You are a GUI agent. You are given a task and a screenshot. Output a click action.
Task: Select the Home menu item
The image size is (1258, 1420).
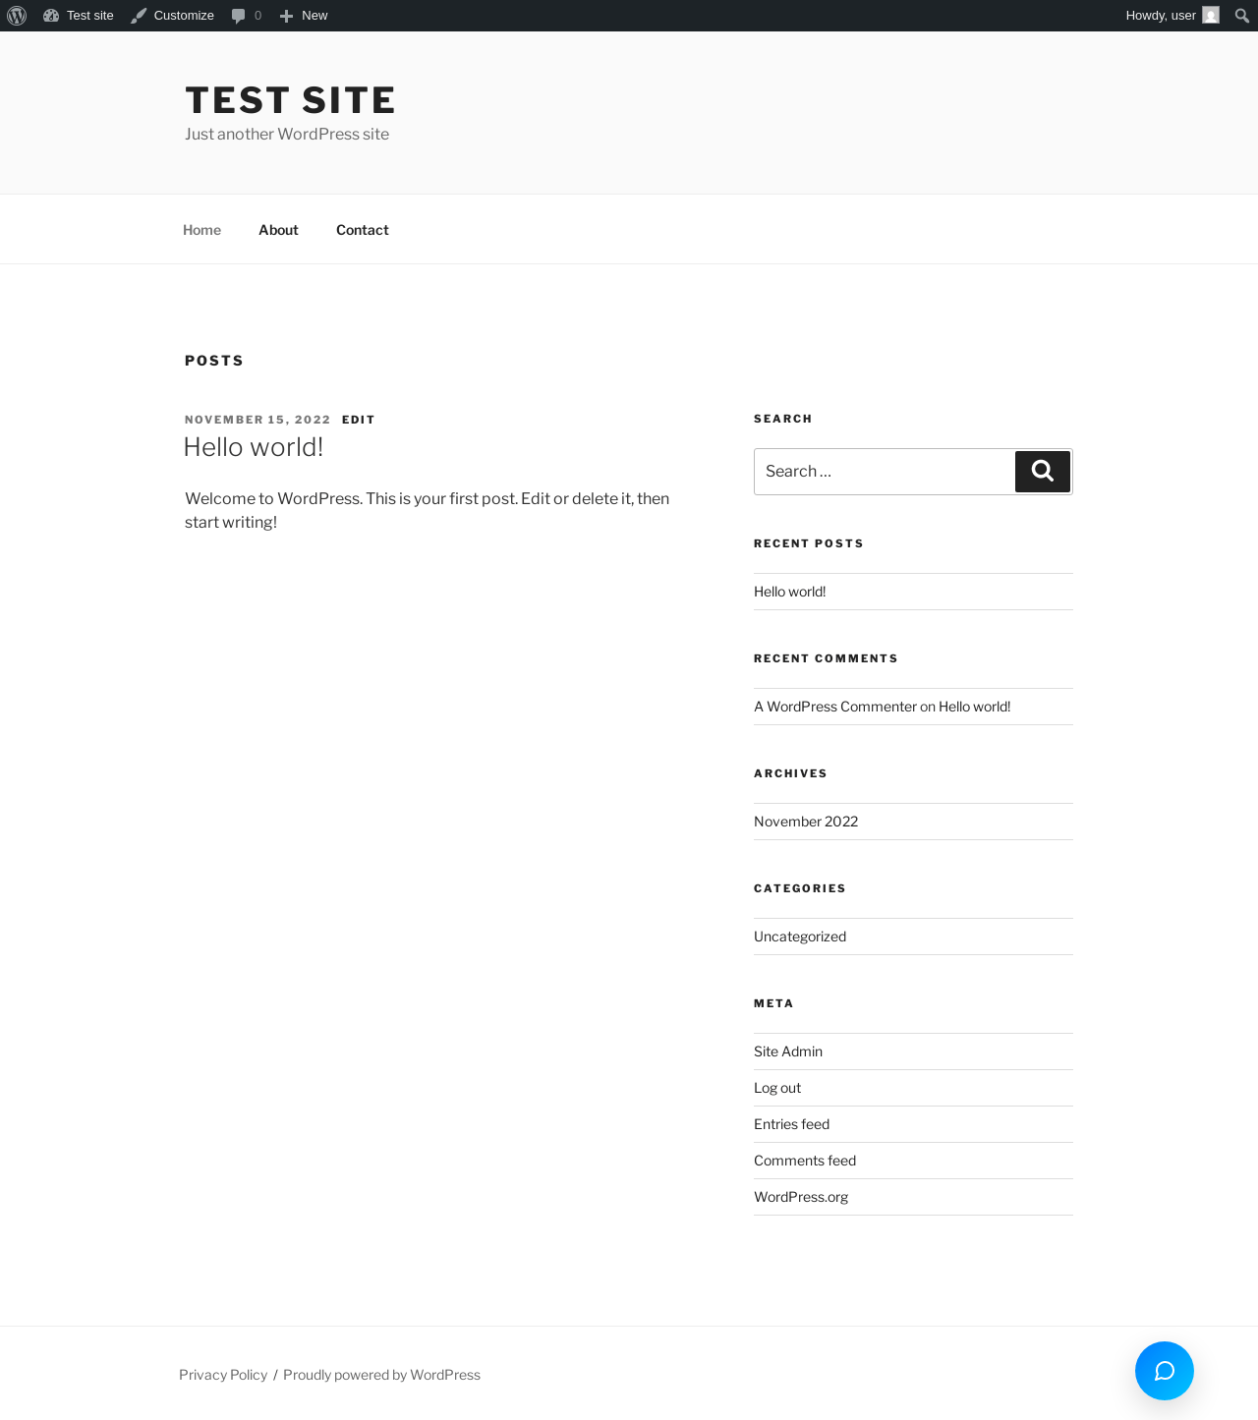[x=201, y=230]
